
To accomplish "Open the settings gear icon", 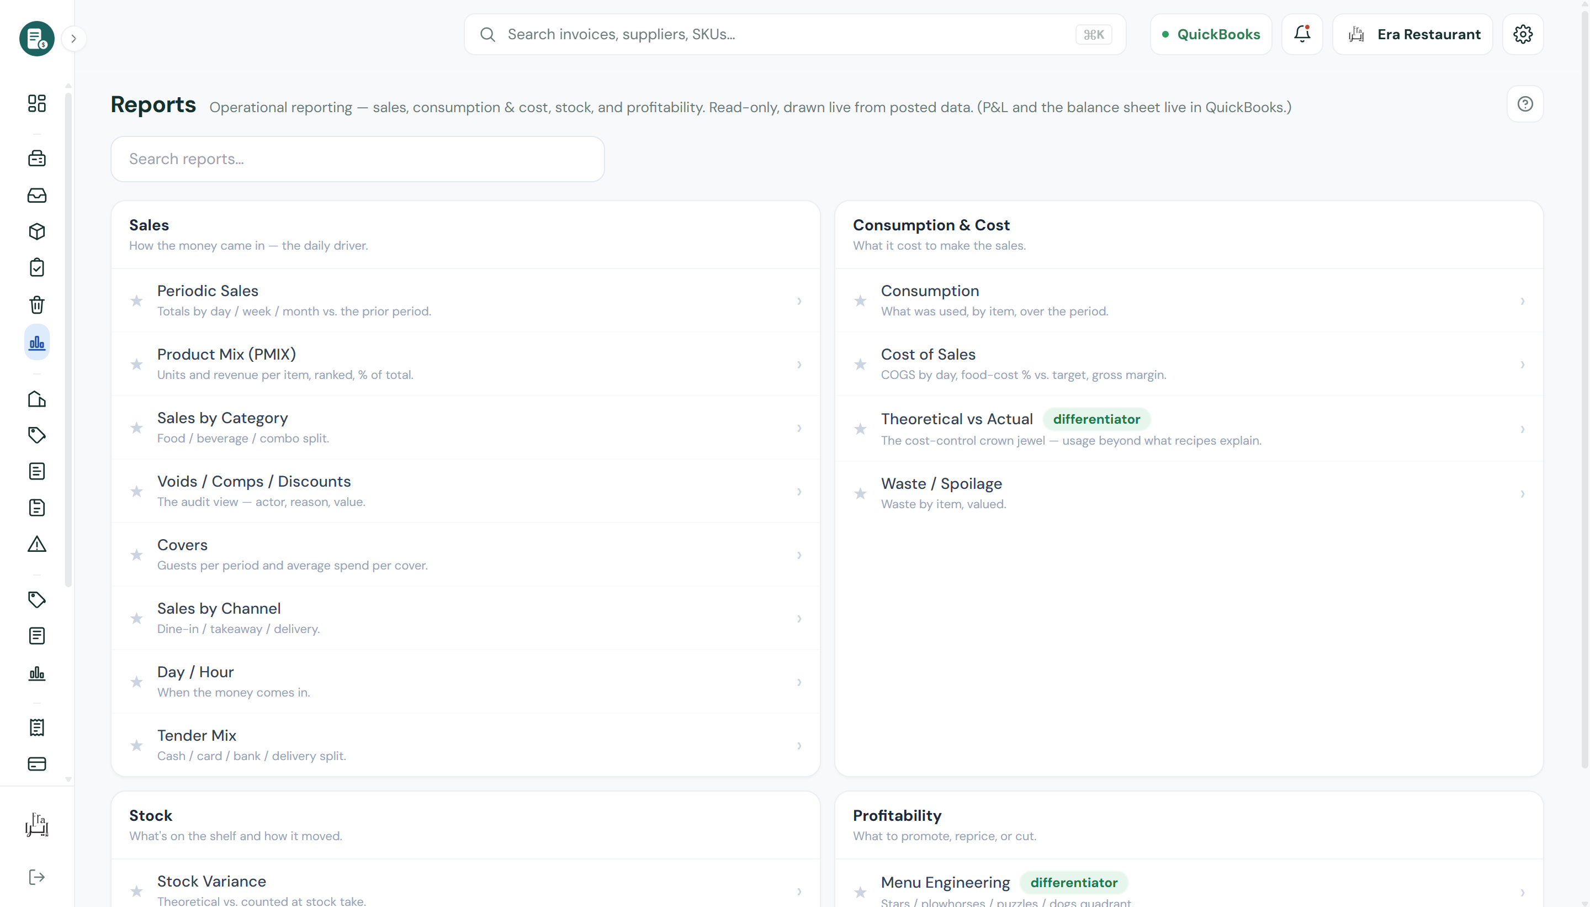I will click(1523, 34).
